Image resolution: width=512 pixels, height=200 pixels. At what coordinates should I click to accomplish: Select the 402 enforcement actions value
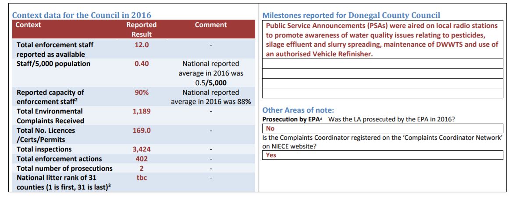coord(142,159)
